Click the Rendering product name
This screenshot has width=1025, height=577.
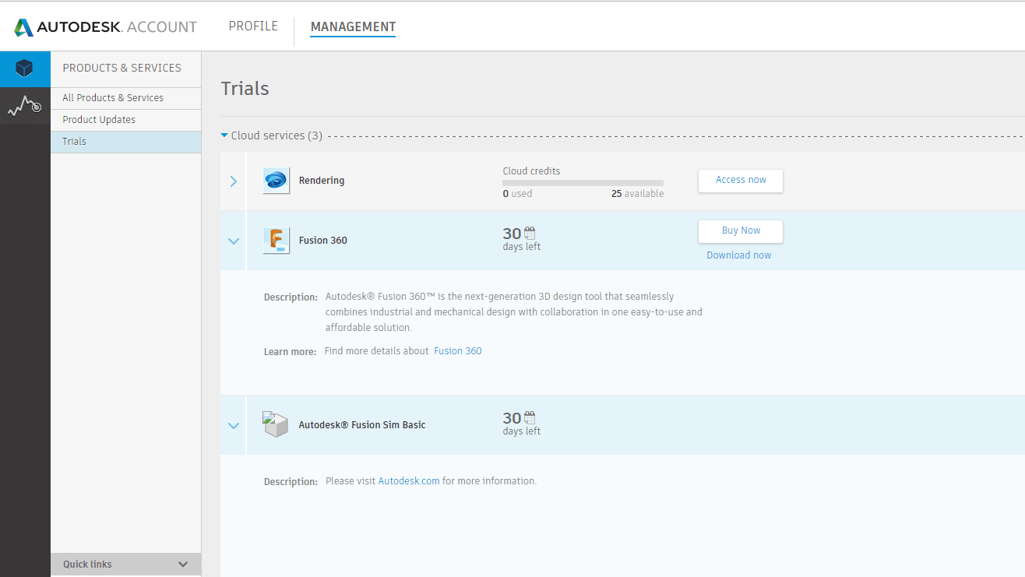322,181
